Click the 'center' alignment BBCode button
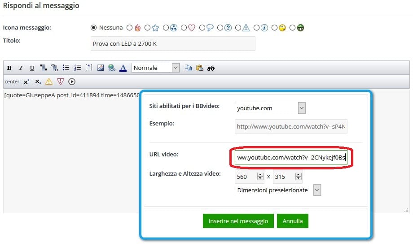Screen dimensions: 413x246 12,82
